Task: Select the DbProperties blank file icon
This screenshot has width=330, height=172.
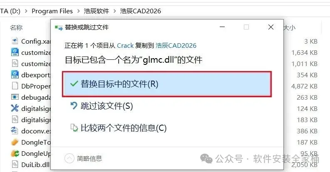Action: pyautogui.click(x=15, y=86)
